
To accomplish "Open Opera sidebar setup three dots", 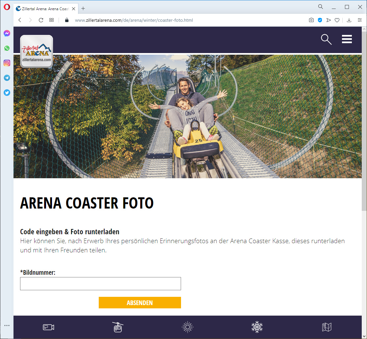I will 7,325.
